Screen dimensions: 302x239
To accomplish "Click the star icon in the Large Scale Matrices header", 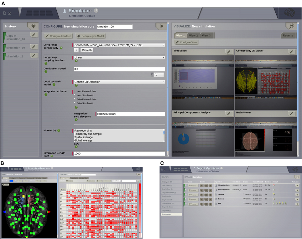I will (139, 174).
